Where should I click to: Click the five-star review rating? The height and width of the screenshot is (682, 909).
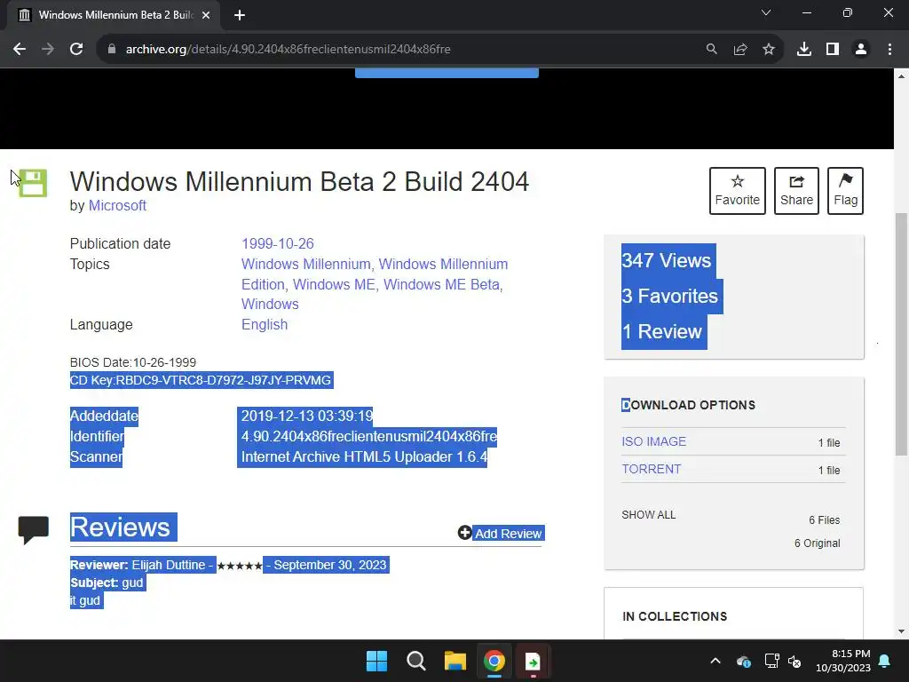click(240, 566)
